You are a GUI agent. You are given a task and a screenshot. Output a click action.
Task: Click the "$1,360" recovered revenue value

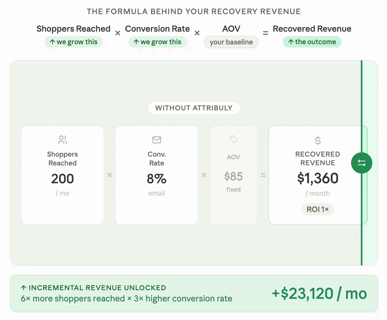point(318,178)
